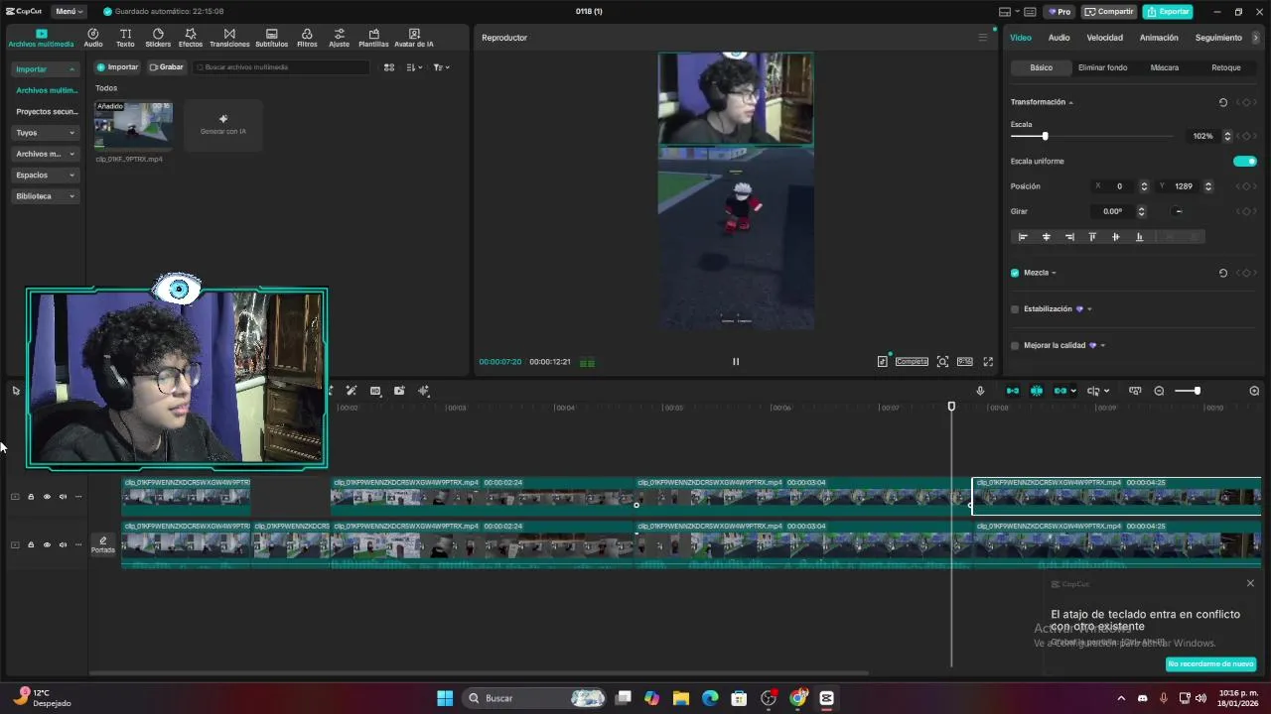The image size is (1271, 714).
Task: Hide the lower video track with eye icon
Action: click(47, 544)
